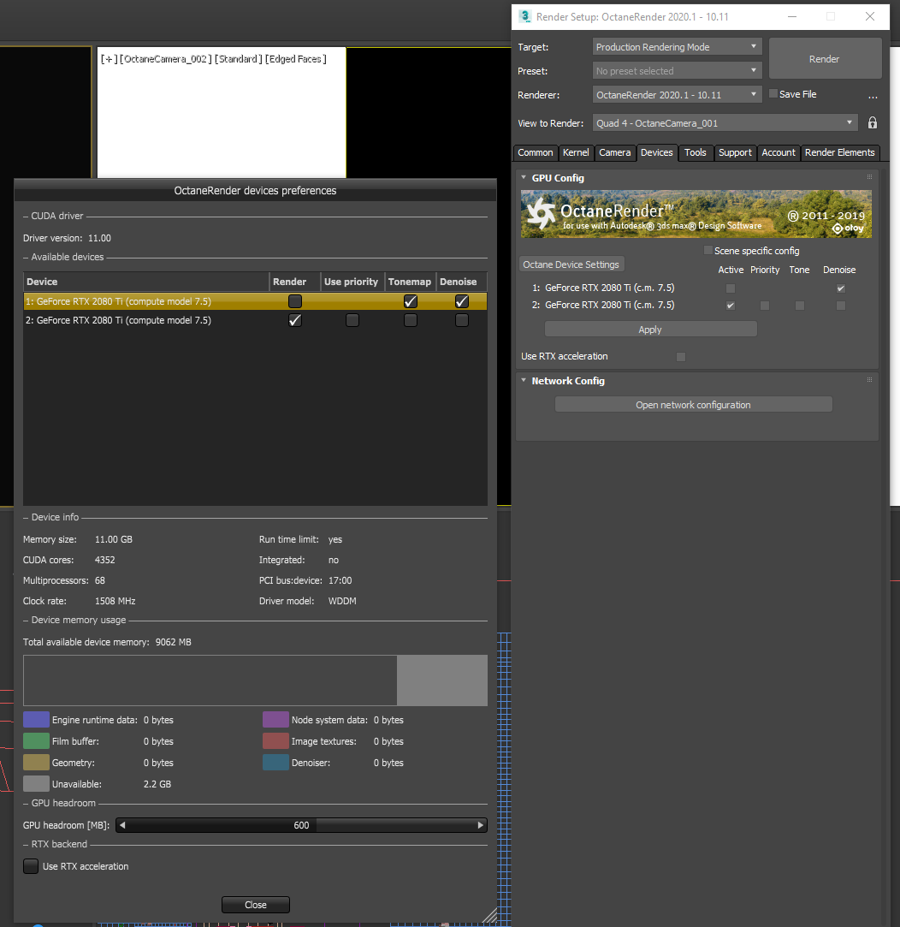Image resolution: width=900 pixels, height=927 pixels.
Task: Click the Geometry tan color swatch
Action: (36, 762)
